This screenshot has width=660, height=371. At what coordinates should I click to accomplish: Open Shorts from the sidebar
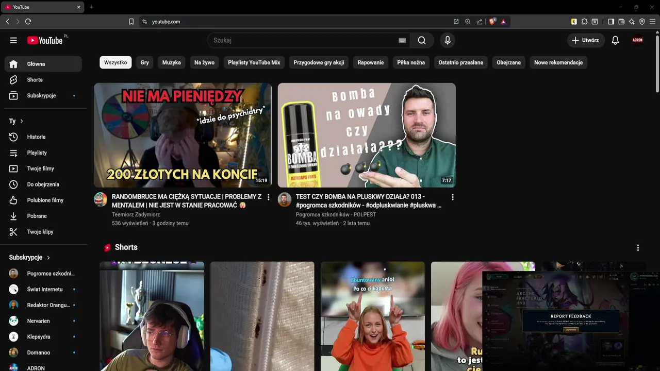pos(43,80)
